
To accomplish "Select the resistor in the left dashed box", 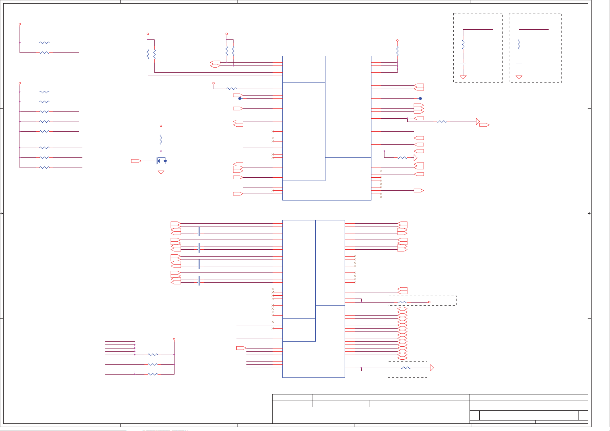I will pos(463,45).
